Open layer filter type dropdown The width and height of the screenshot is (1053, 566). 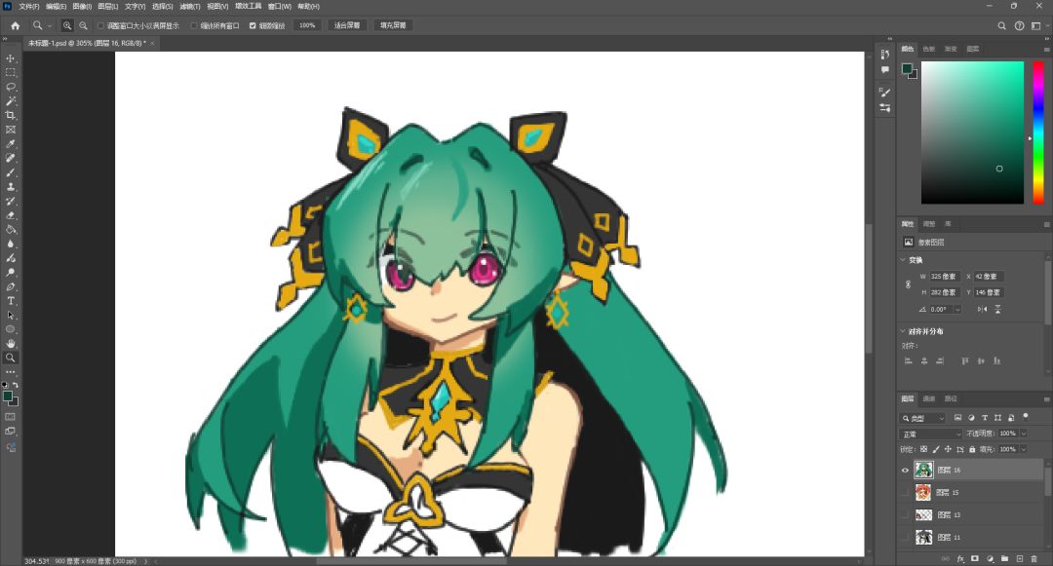point(922,418)
